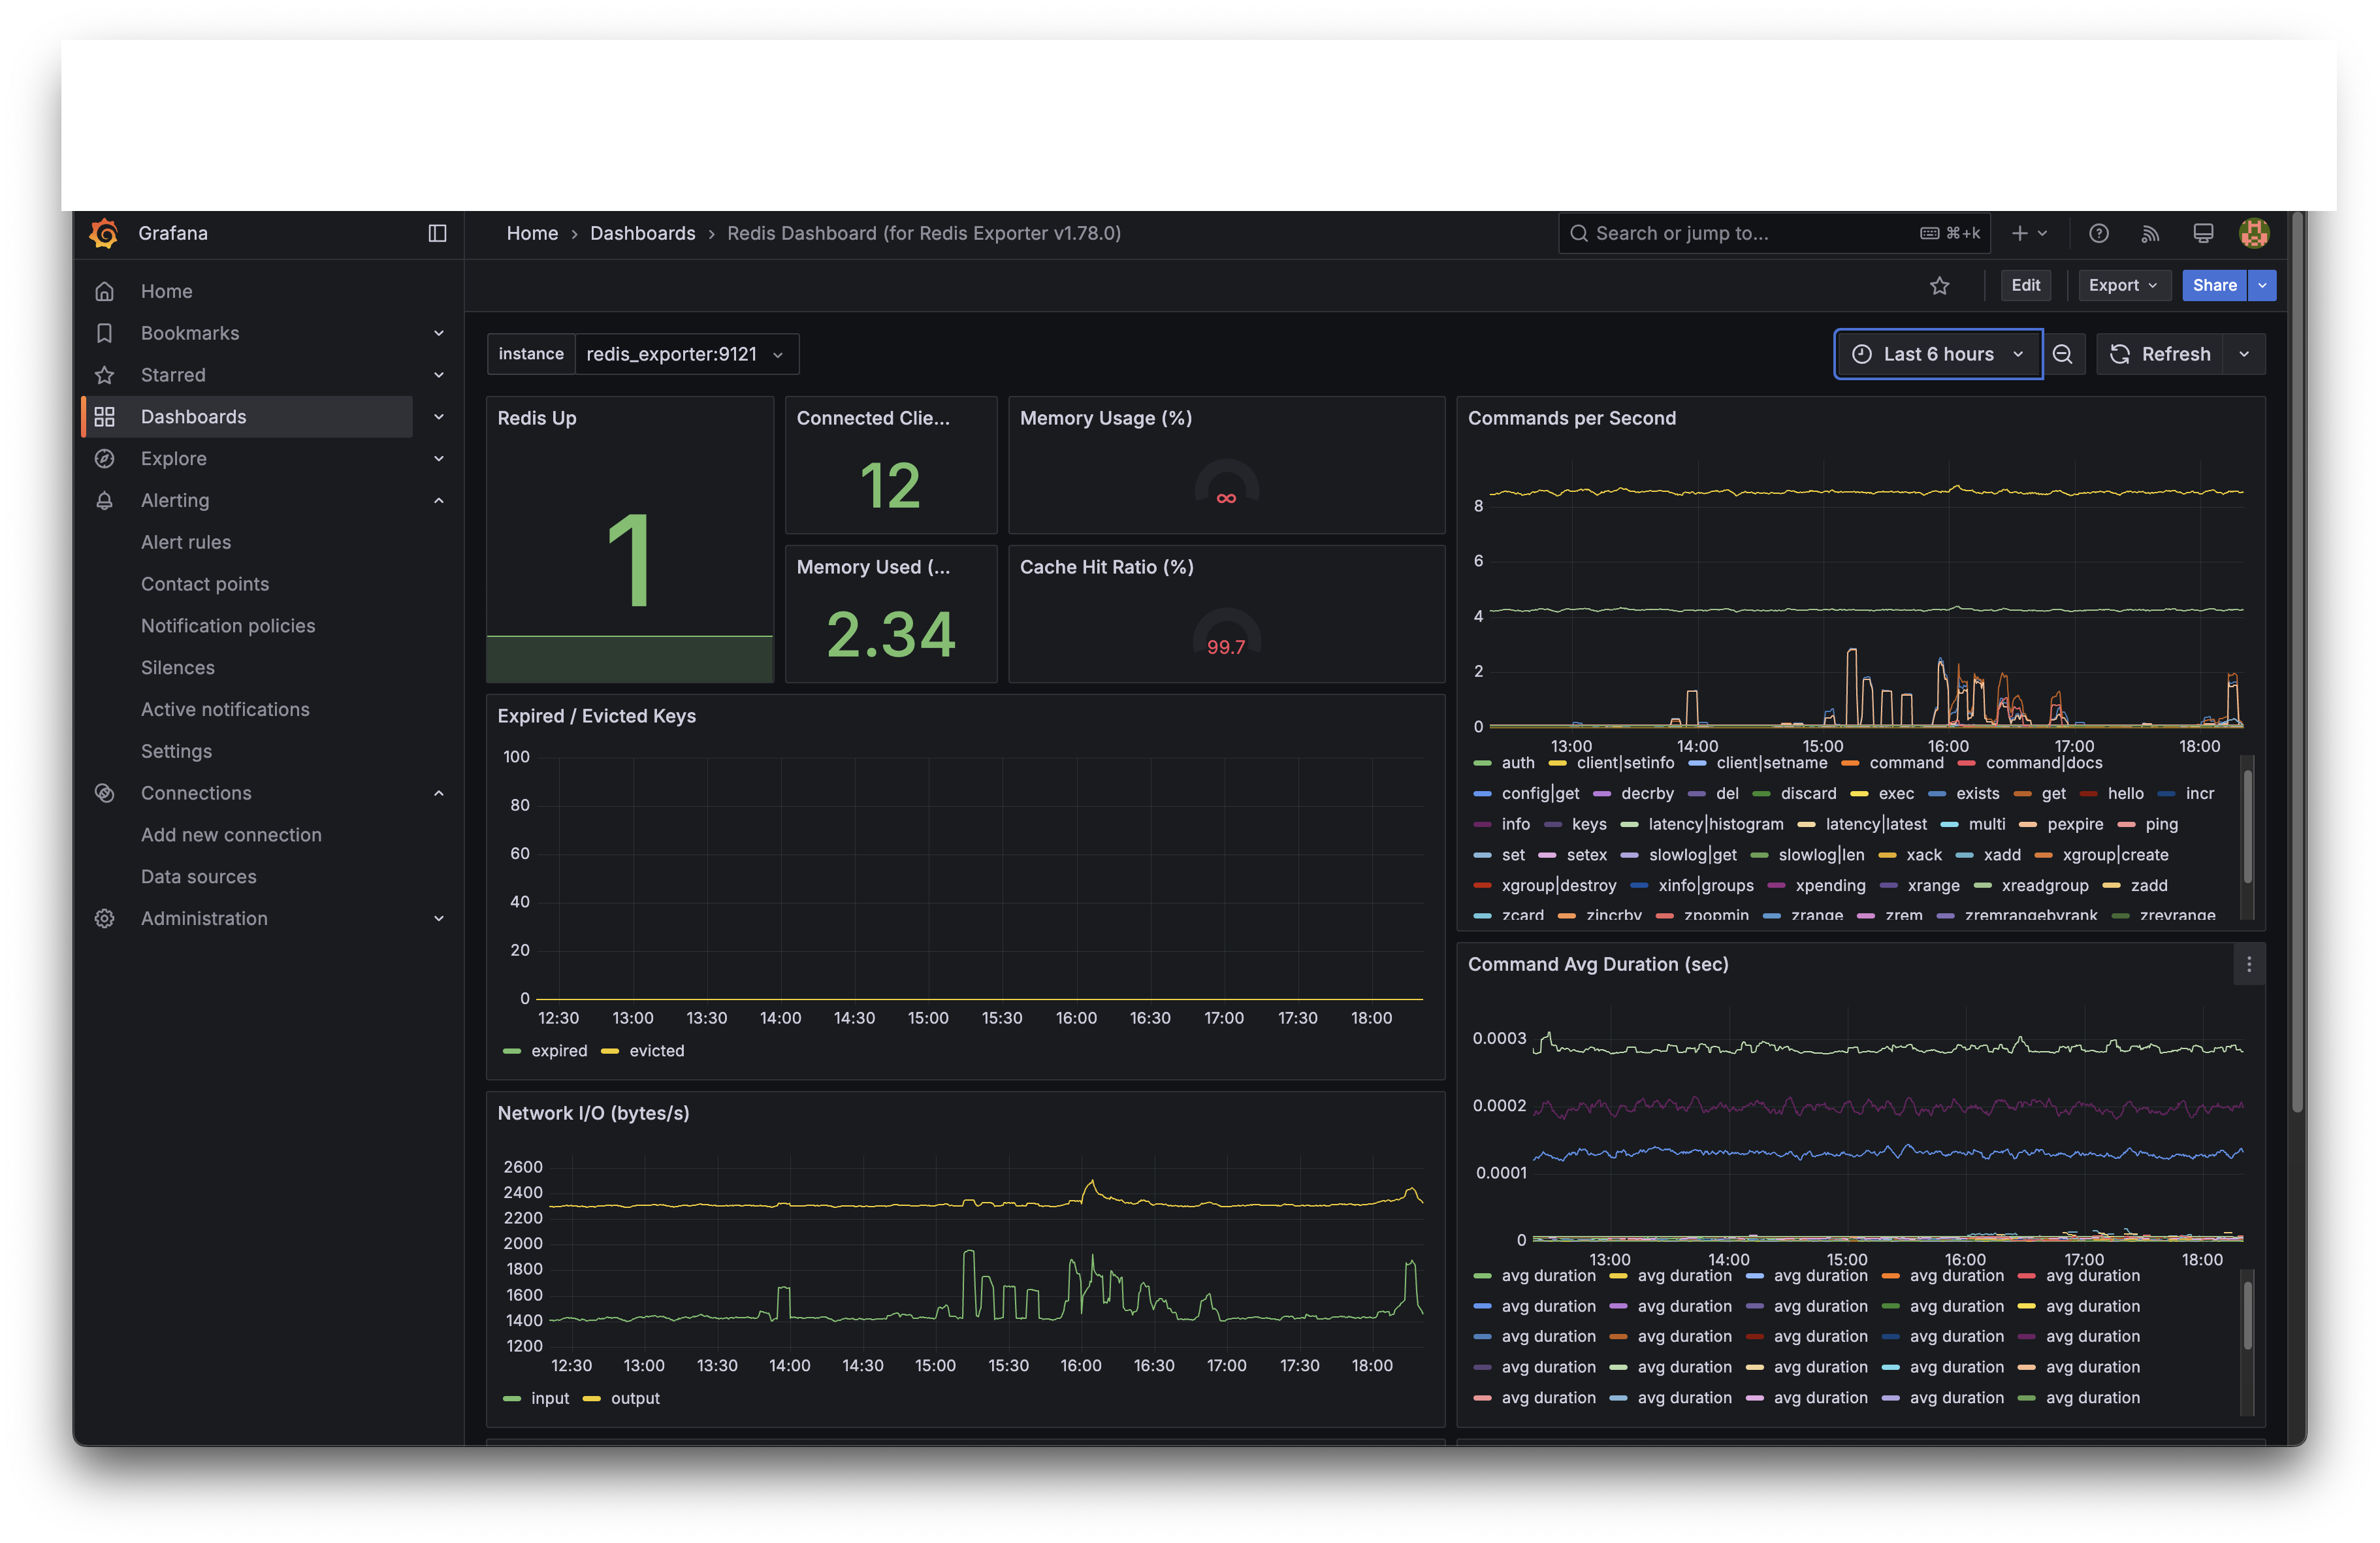2380x1543 pixels.
Task: Open the user avatar profile menu
Action: coord(2253,233)
